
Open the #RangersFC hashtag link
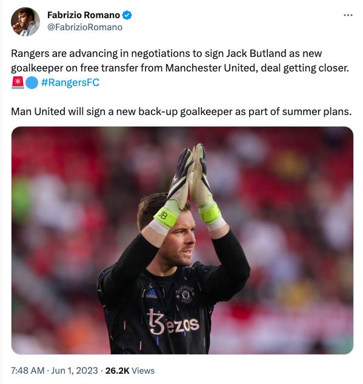(x=70, y=82)
